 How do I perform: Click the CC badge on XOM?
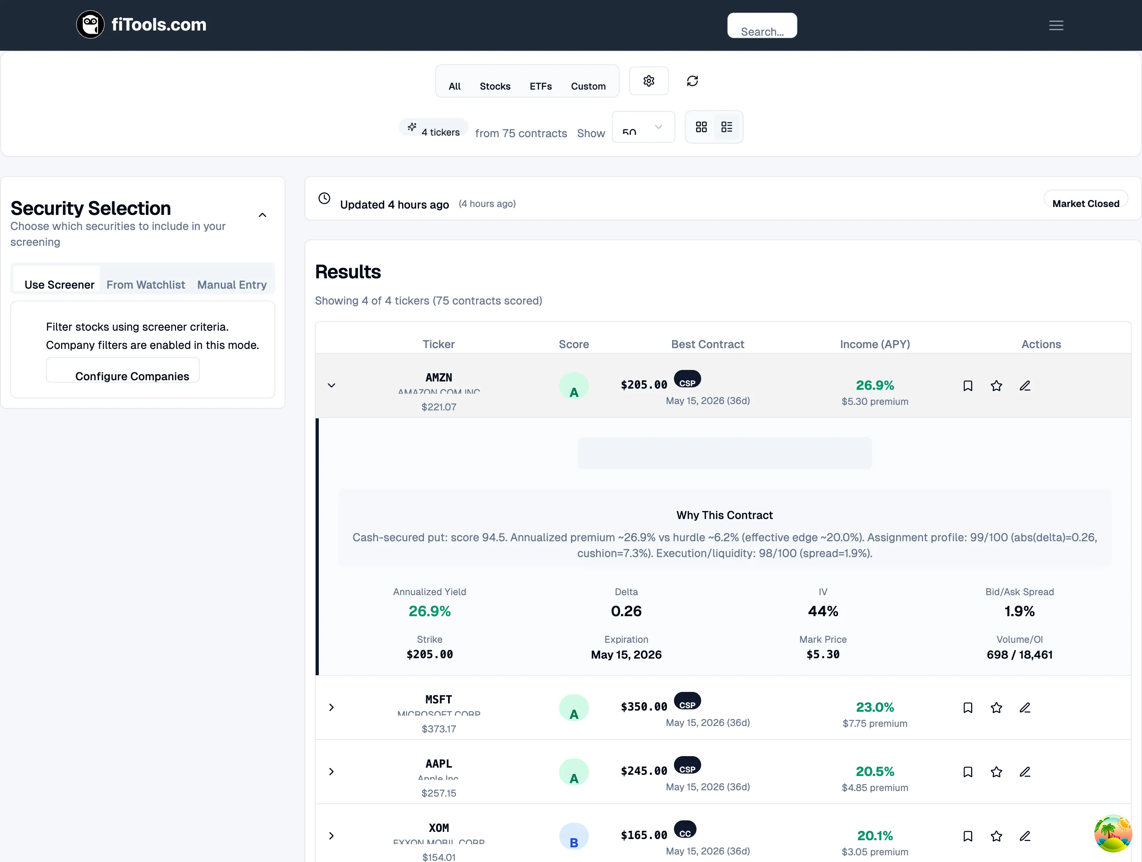685,830
